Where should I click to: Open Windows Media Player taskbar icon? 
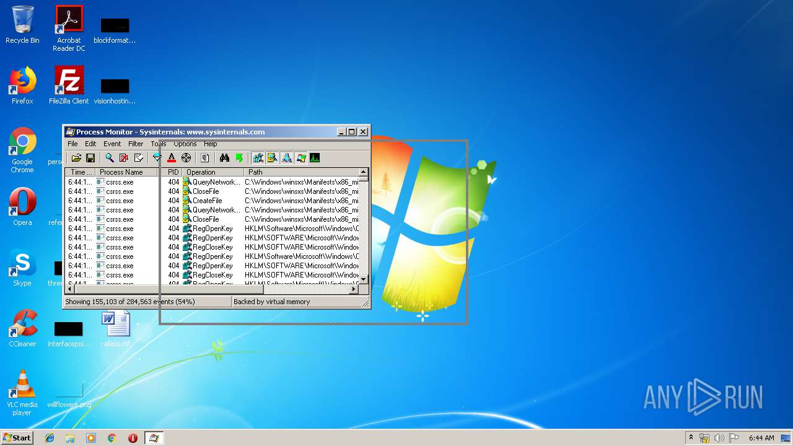click(x=91, y=438)
